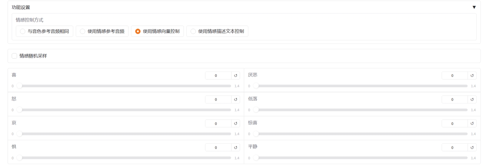
Task: Reset the 厌恶 emotion value icon
Action: (472, 76)
